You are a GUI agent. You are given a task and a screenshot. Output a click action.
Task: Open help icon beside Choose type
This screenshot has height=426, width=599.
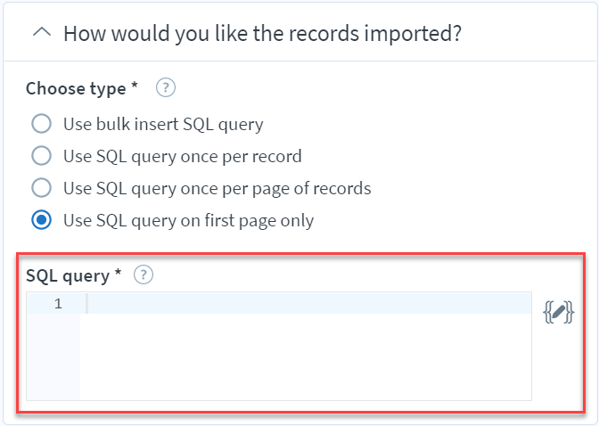click(x=166, y=88)
